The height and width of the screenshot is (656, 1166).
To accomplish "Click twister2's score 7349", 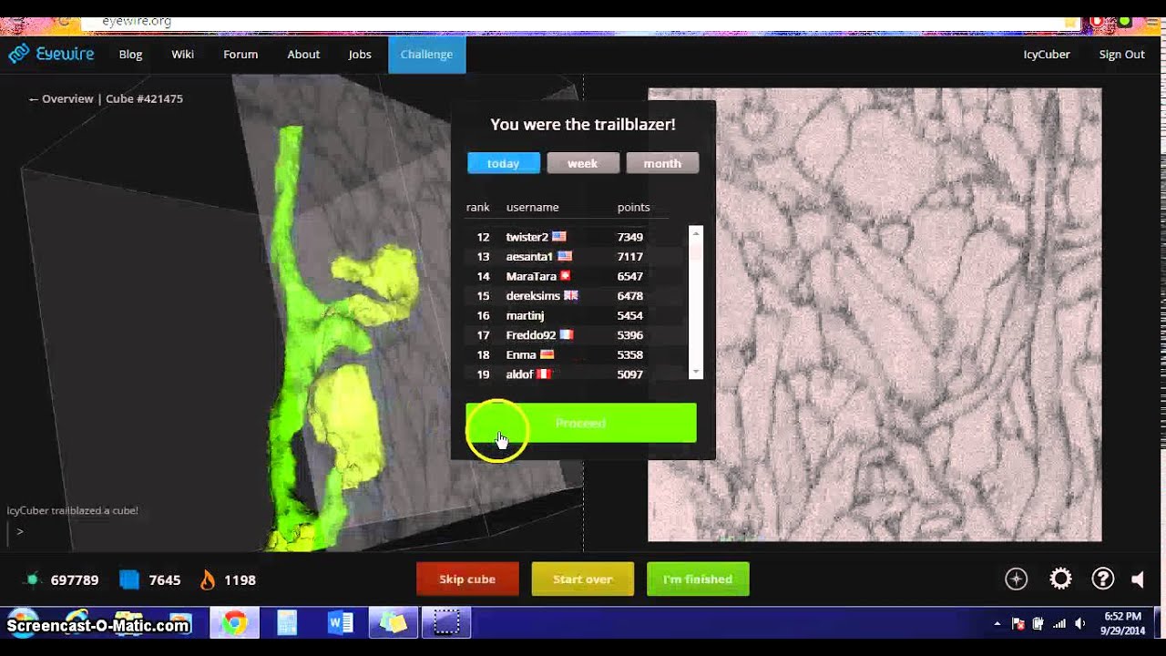I will point(630,237).
